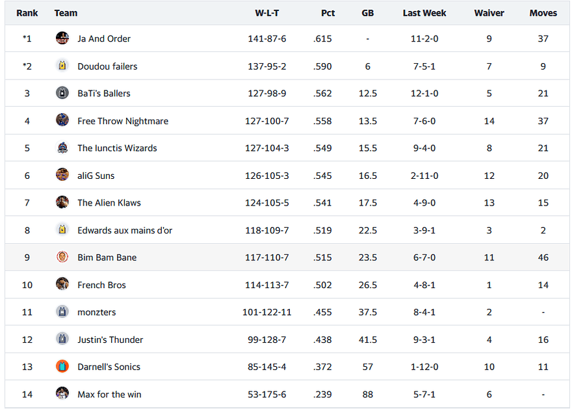This screenshot has height=413, width=572.
Task: Click the Ja And Order team logo
Action: (x=62, y=38)
